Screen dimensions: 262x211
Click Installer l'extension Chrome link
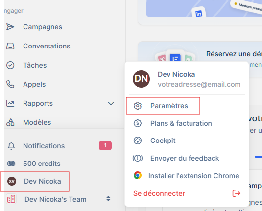194,176
